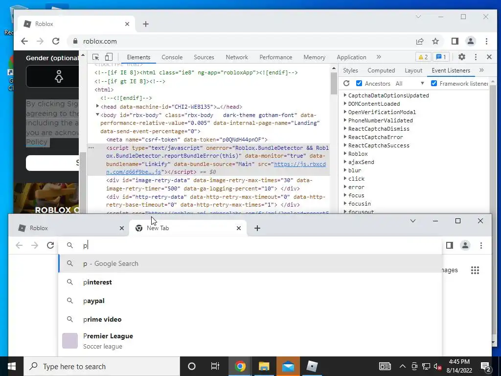Expand the DOMContentLoaded listener
Screen dimensions: 501x376
[x=345, y=104]
